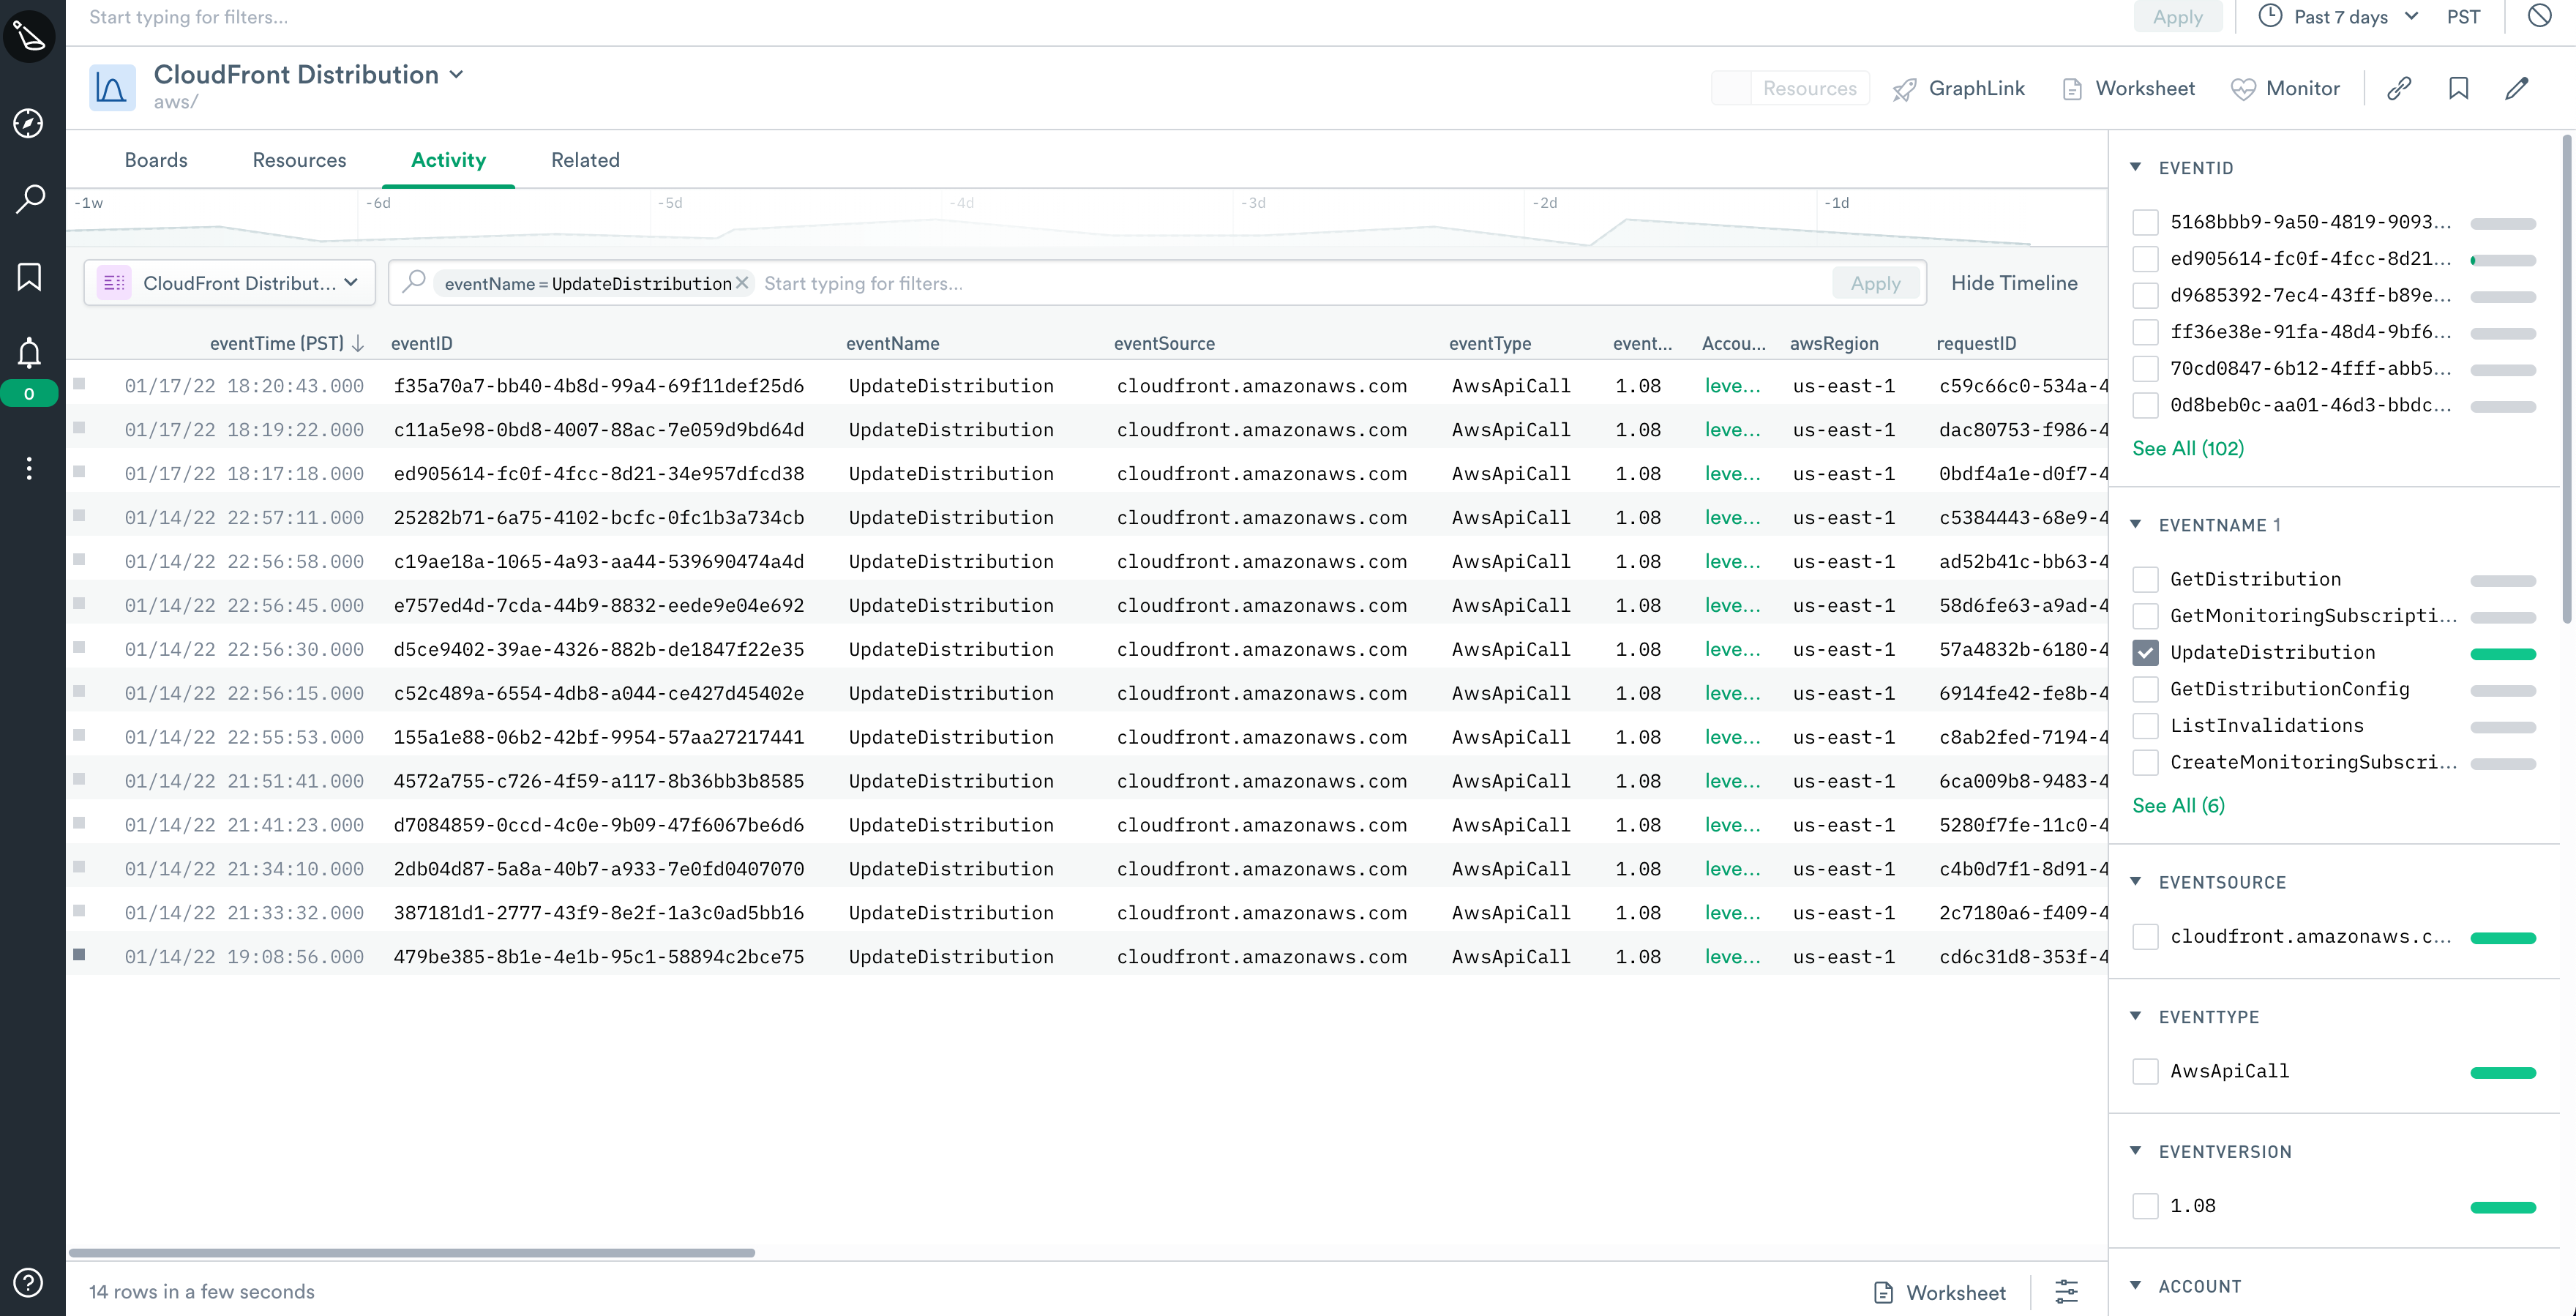This screenshot has height=1316, width=2576.
Task: Collapse the EVENTSOURCE facet section
Action: pos(2135,881)
